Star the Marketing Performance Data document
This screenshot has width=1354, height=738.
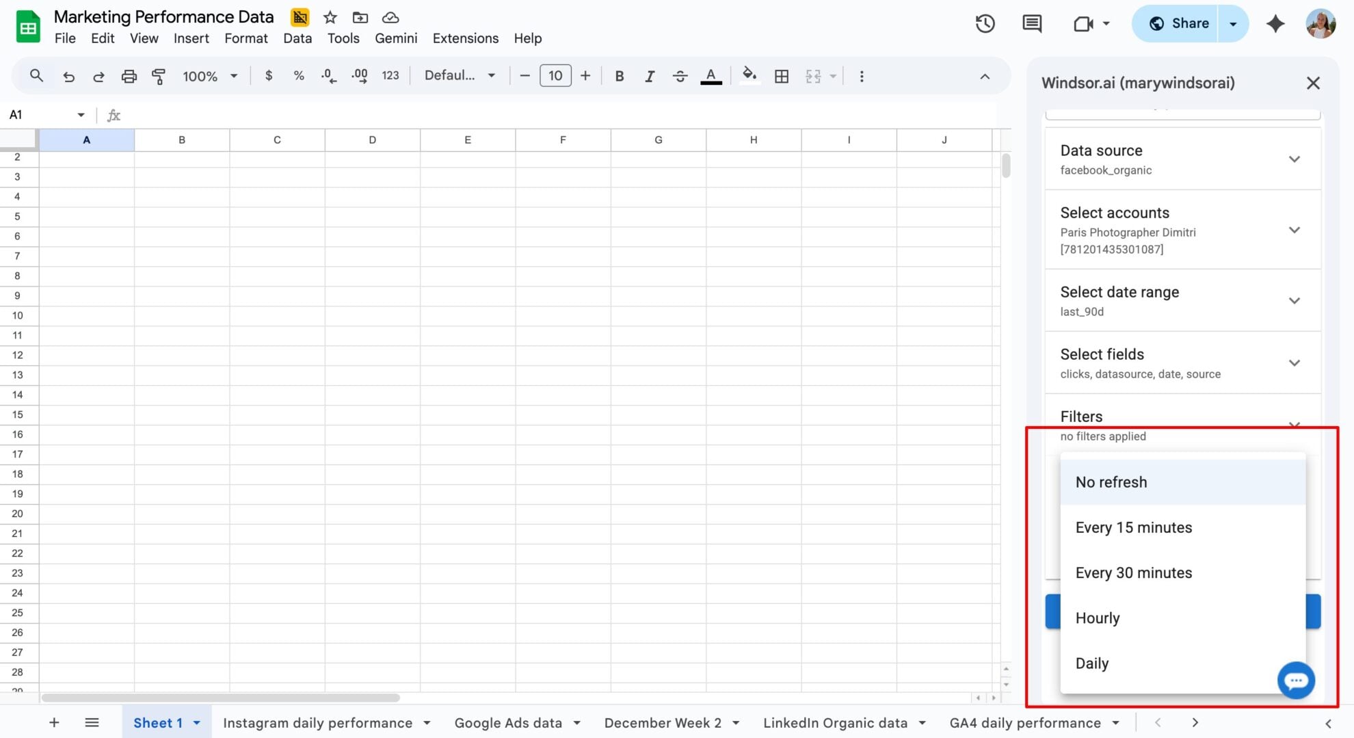(x=330, y=17)
